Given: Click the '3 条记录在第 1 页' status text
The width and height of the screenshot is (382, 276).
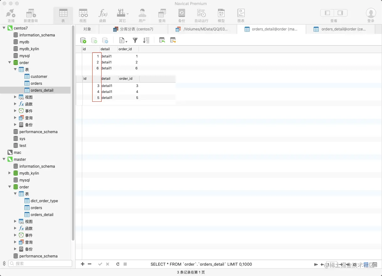Looking at the screenshot, I should tap(191, 272).
